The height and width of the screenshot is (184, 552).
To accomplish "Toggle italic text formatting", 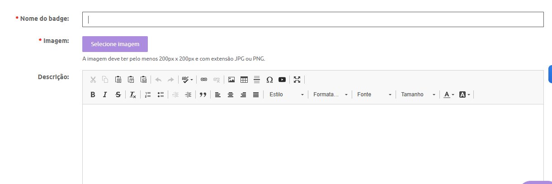I will pos(105,94).
